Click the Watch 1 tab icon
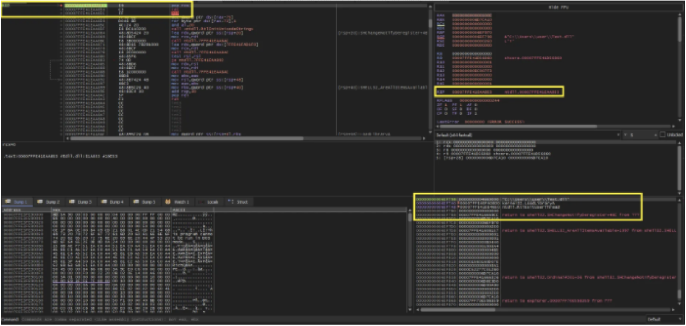This screenshot has width=686, height=326. (168, 202)
